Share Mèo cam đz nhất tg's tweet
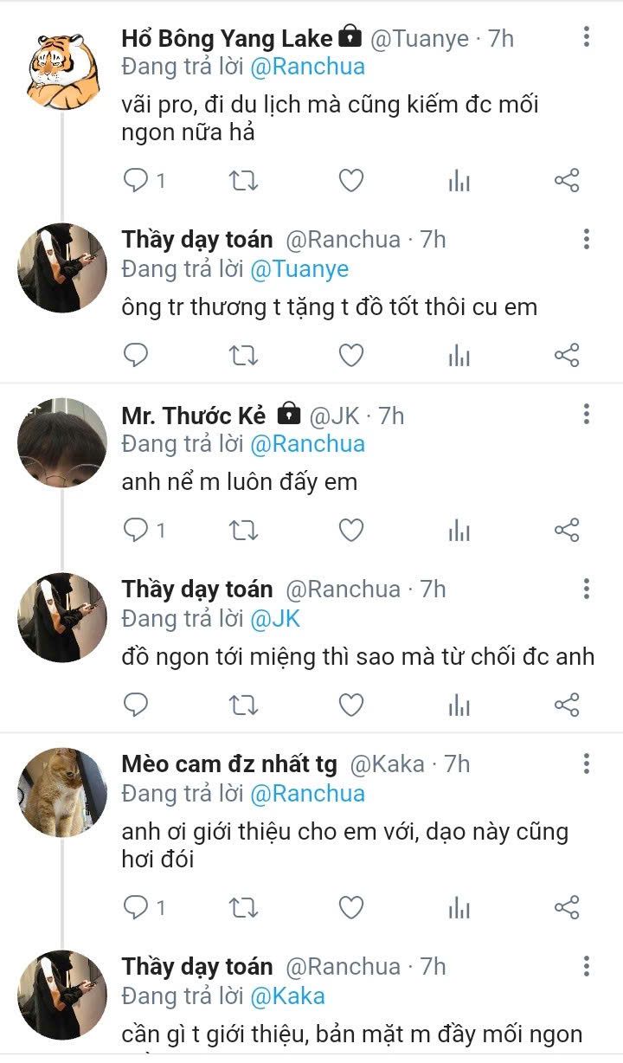This screenshot has width=623, height=1063. click(566, 907)
